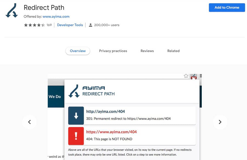Image resolution: width=247 pixels, height=160 pixels.
Task: Switch to the Overview tab
Action: (x=78, y=51)
